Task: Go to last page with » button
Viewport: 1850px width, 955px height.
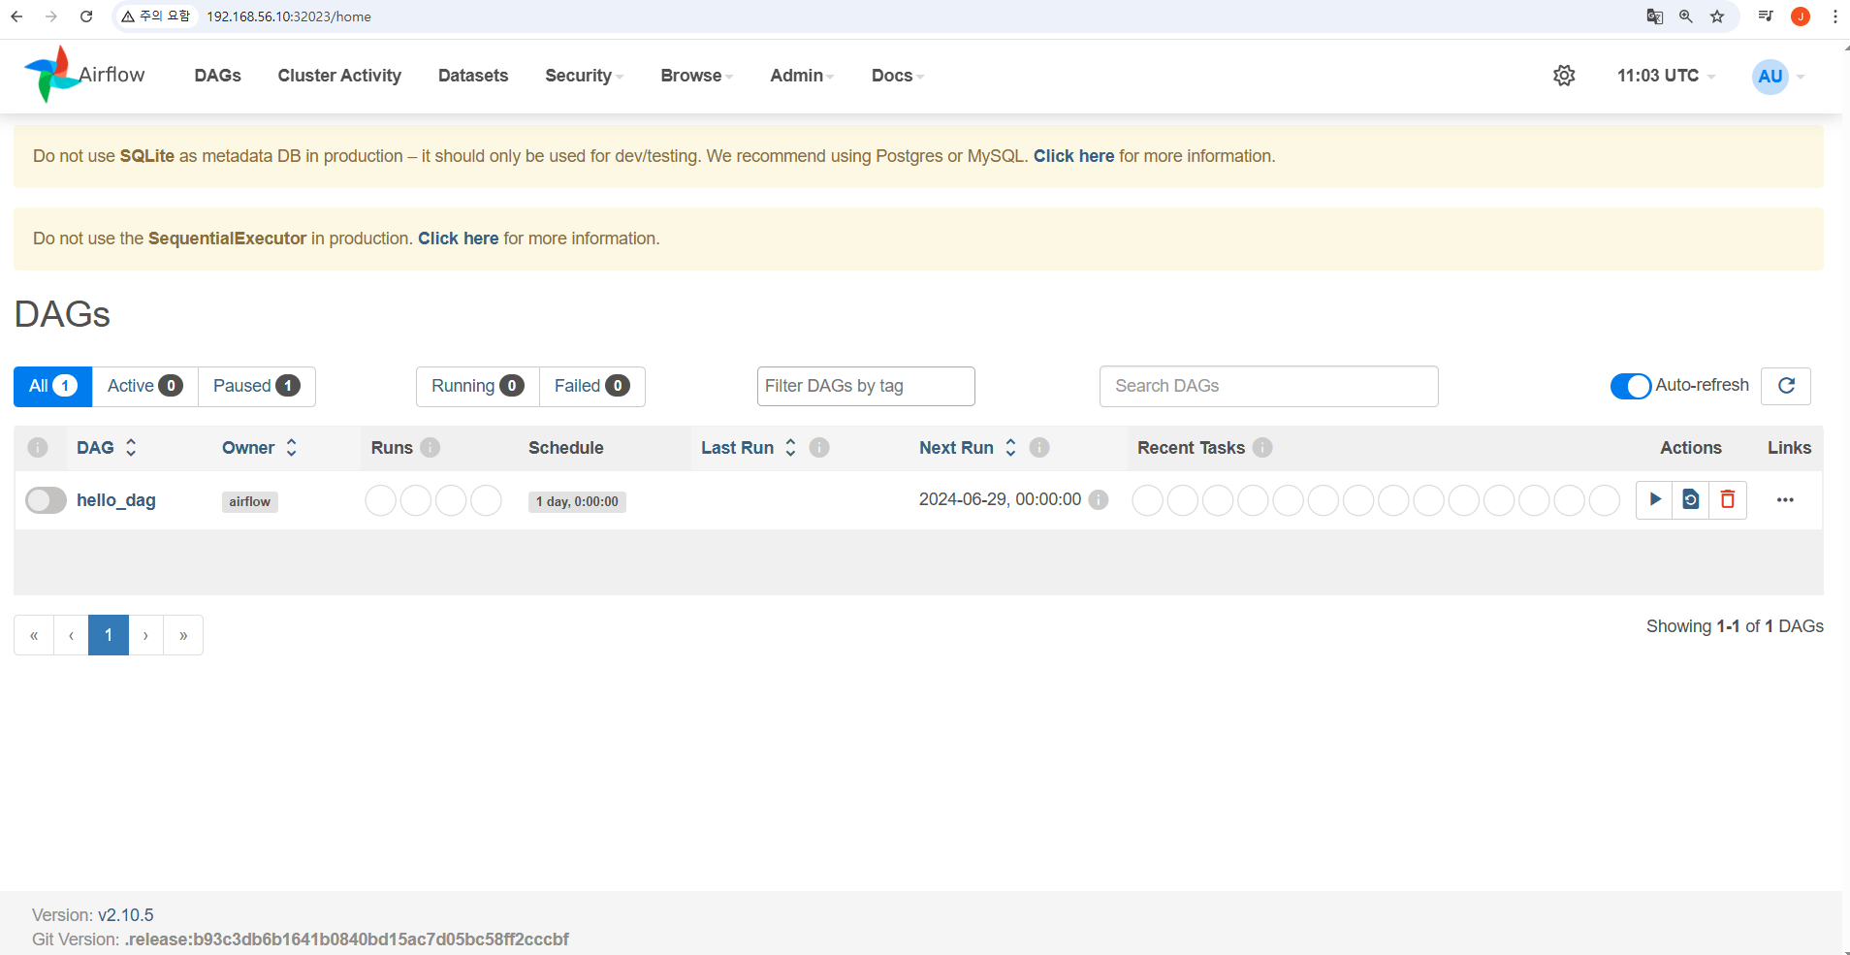Action: pyautogui.click(x=183, y=635)
